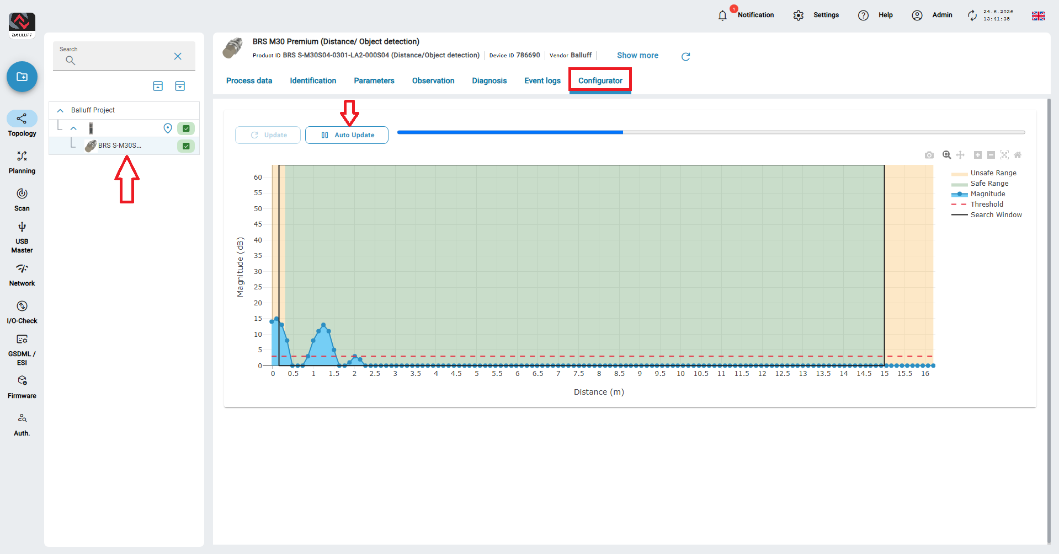This screenshot has width=1059, height=554.
Task: Click the location pin on master row
Action: pos(168,128)
